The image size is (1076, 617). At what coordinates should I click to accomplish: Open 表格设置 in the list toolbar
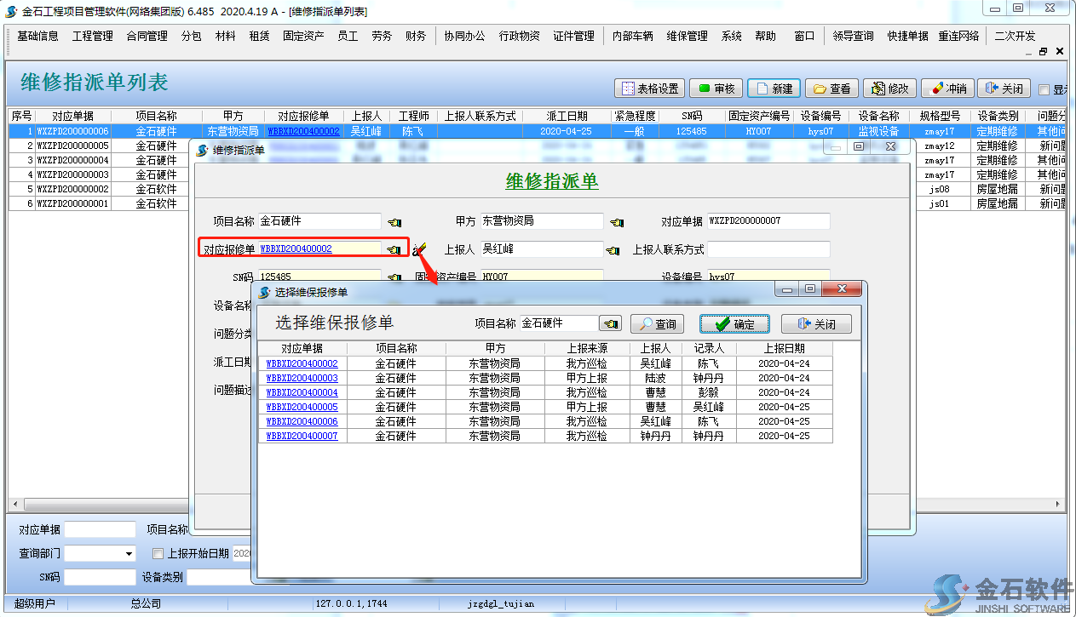pos(650,89)
